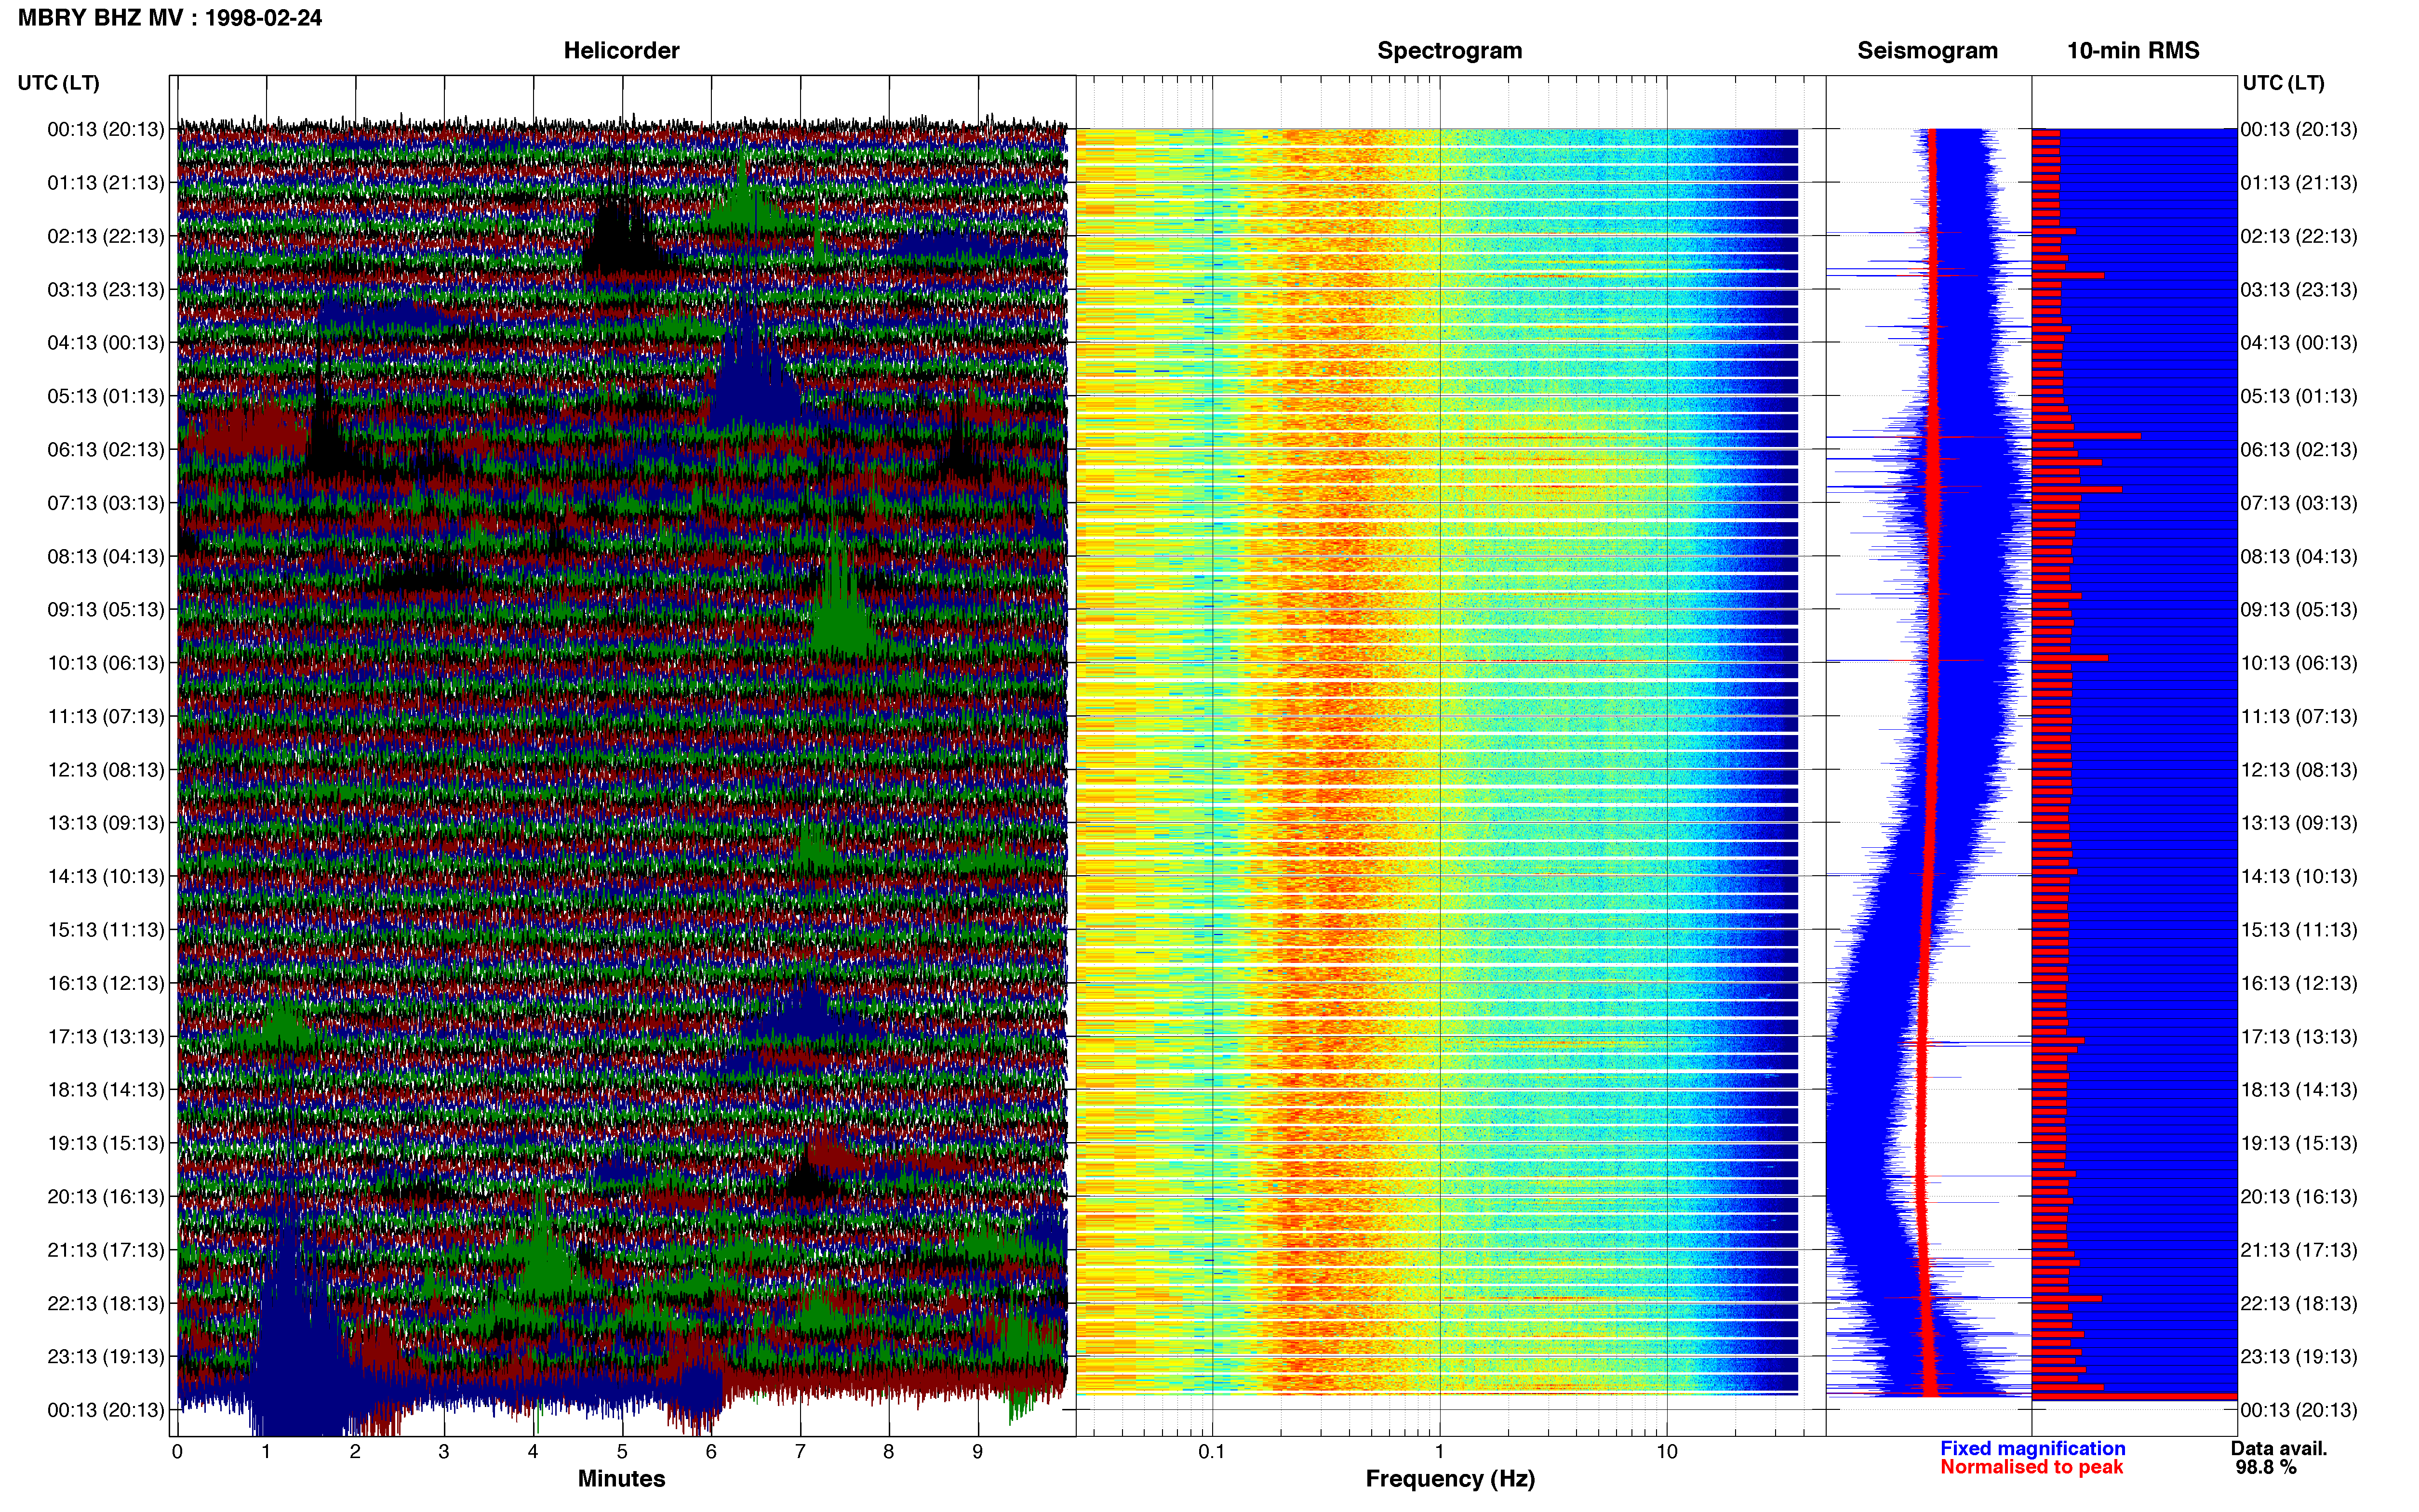Click the left time label '21:13 (17:13)'

tap(106, 1250)
